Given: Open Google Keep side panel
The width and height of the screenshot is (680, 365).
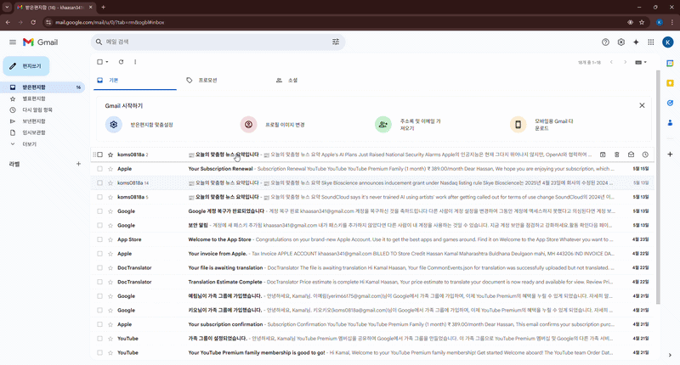Looking at the screenshot, I should (x=670, y=83).
